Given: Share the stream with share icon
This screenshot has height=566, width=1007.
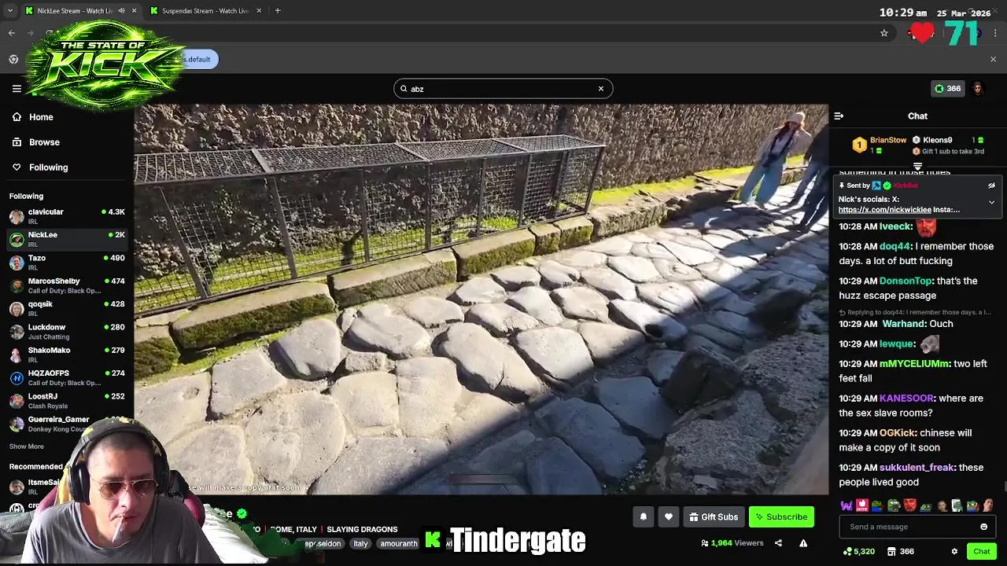Looking at the screenshot, I should [x=778, y=543].
